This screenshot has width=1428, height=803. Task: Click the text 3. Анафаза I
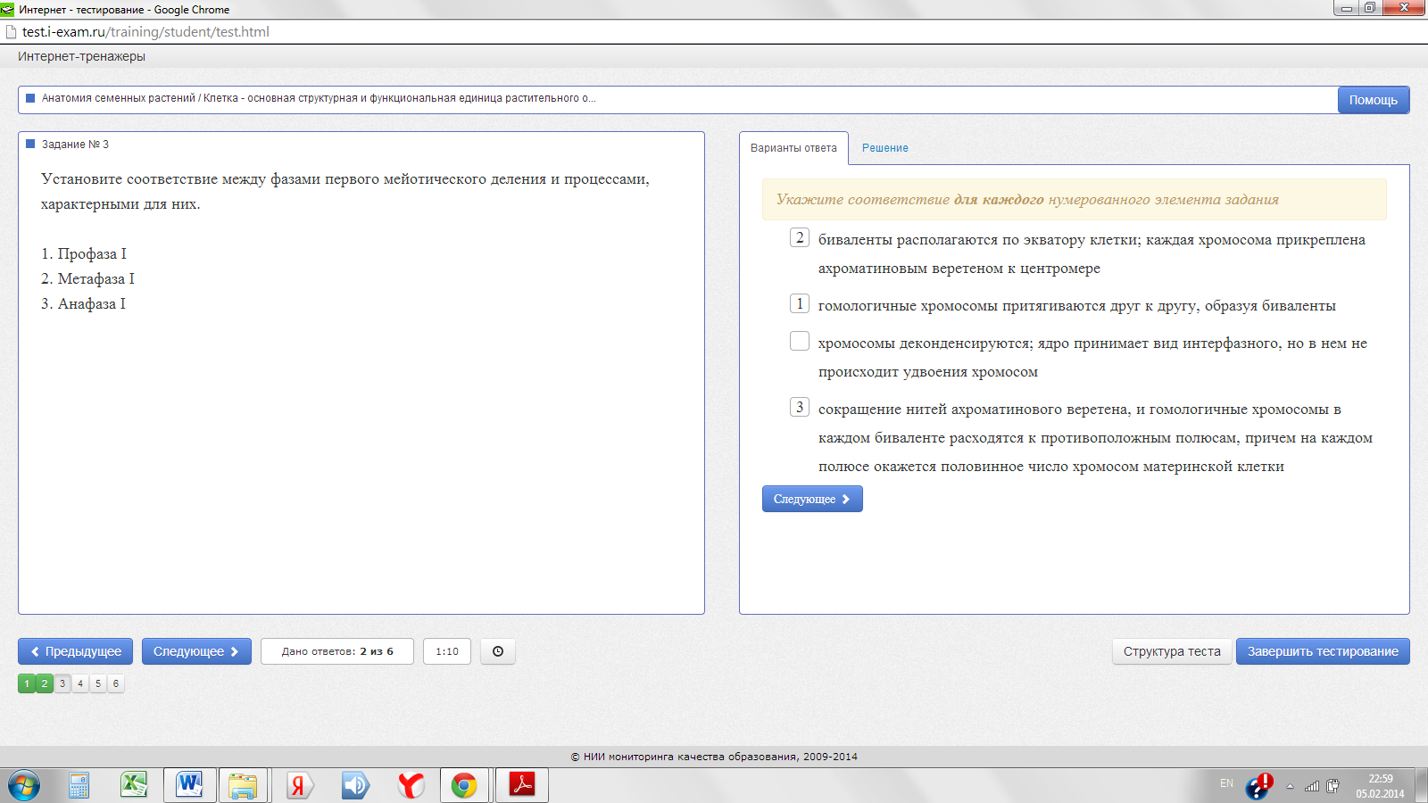point(83,304)
